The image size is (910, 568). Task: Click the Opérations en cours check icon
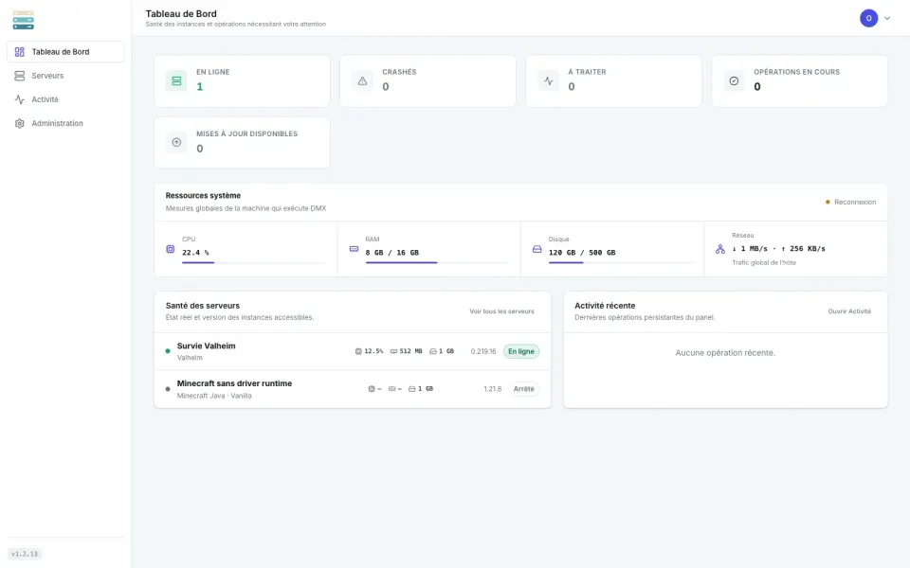(x=734, y=80)
